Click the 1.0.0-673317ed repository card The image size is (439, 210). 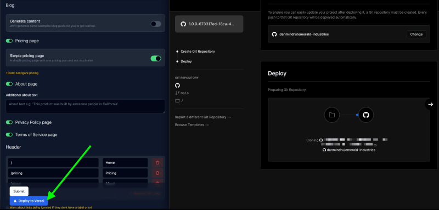point(209,24)
